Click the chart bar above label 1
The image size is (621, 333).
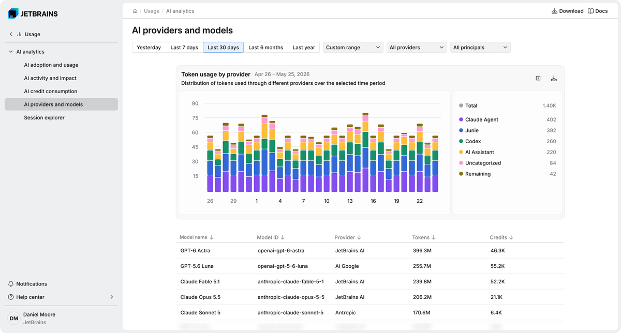[x=257, y=164]
